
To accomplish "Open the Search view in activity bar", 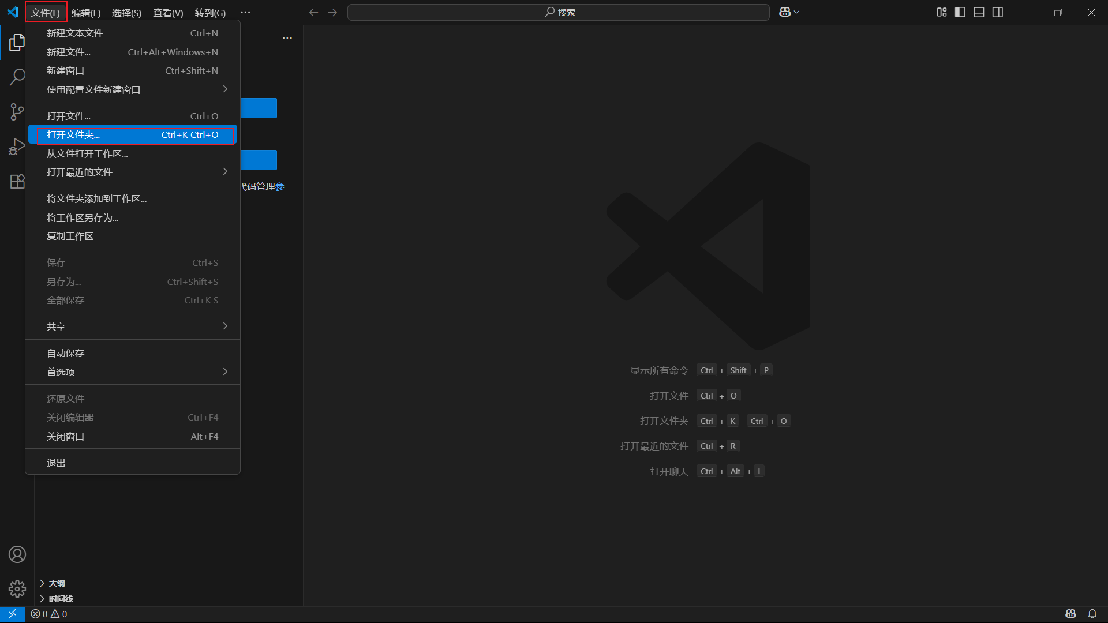I will tap(17, 77).
